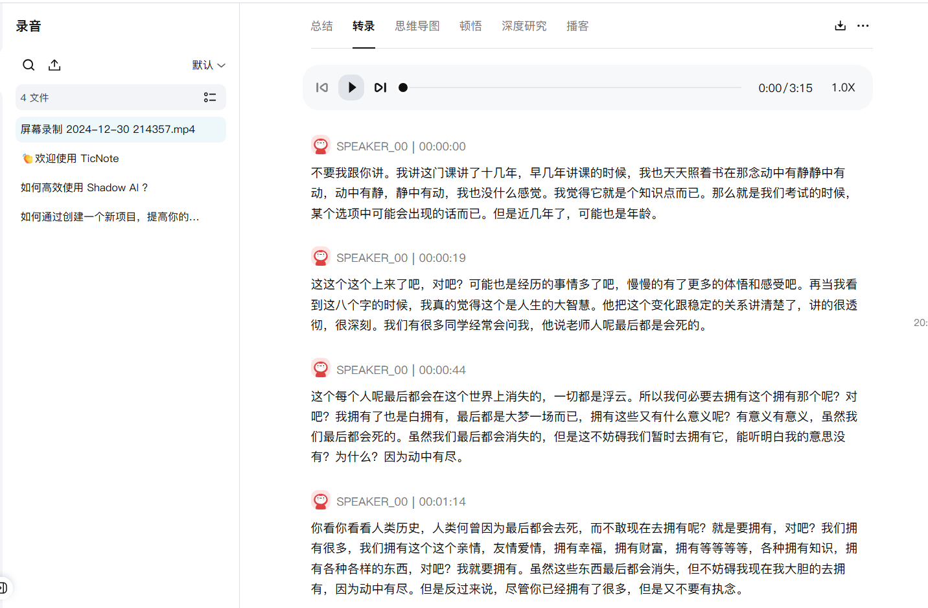The image size is (928, 608).
Task: Click the audio progress slider handle
Action: (403, 88)
